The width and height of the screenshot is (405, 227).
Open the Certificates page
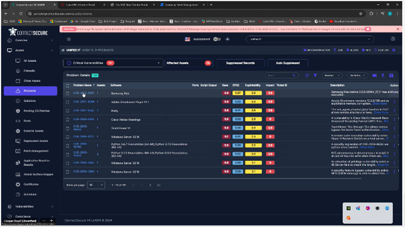pyautogui.click(x=31, y=185)
